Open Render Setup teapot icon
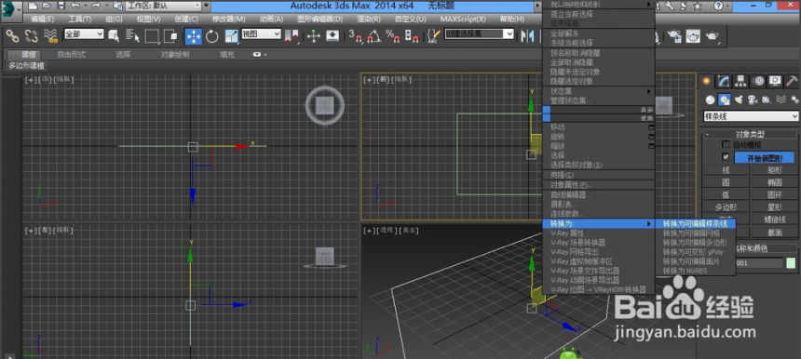 coord(675,35)
